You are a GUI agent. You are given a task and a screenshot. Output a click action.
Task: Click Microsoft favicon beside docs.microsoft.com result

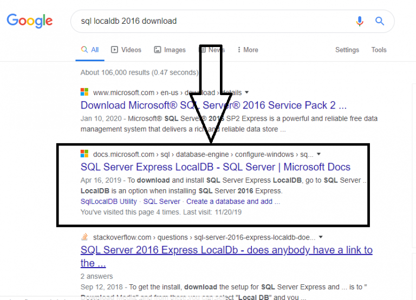pyautogui.click(x=84, y=154)
